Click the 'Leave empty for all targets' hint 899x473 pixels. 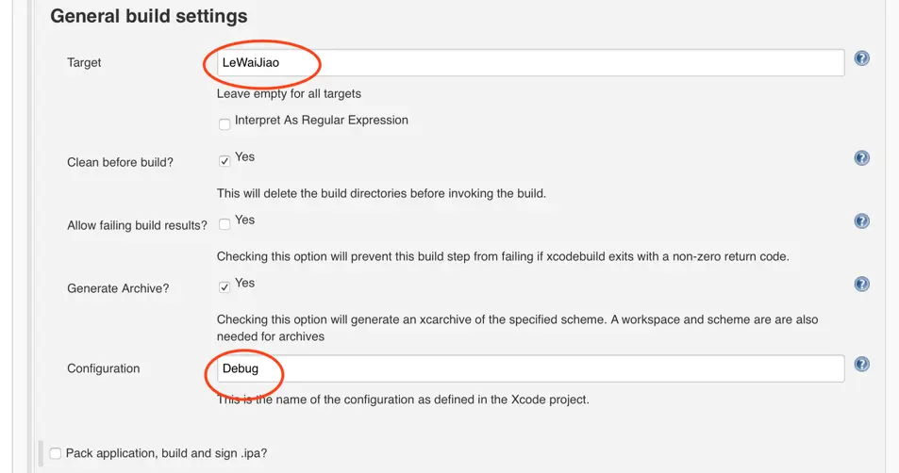tap(289, 93)
